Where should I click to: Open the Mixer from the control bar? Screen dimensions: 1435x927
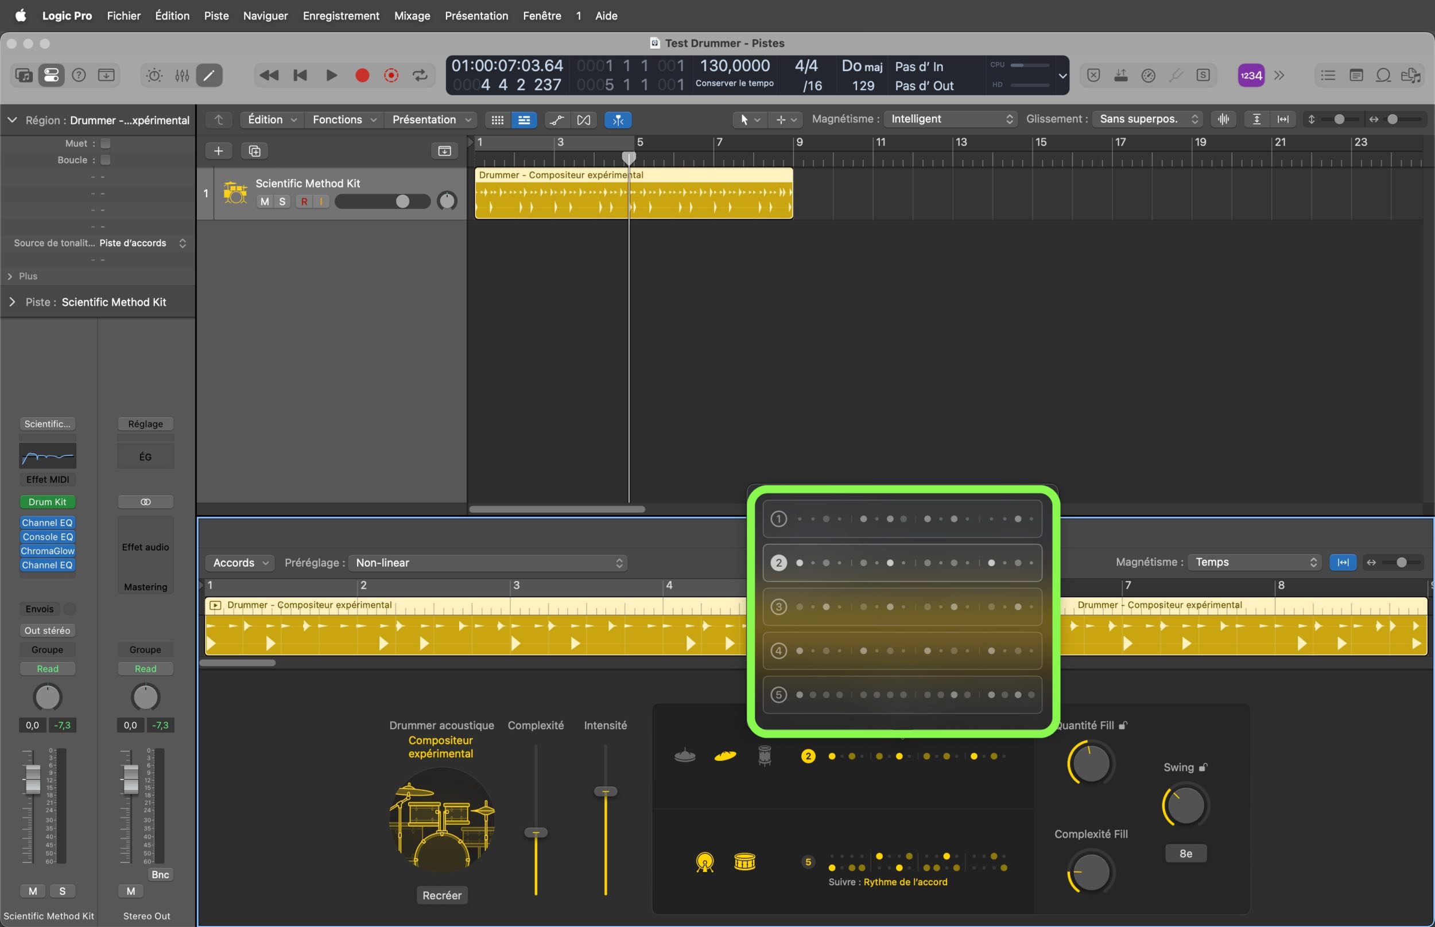click(182, 75)
